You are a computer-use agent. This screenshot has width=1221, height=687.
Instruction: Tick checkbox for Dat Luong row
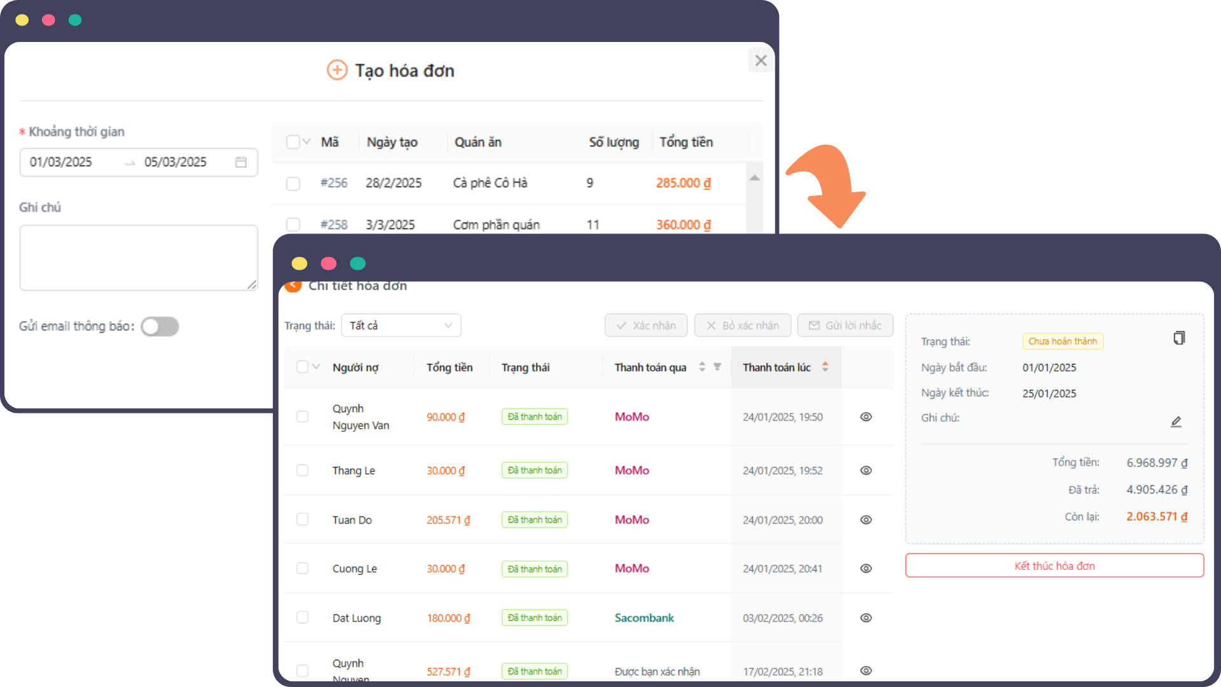(x=302, y=618)
